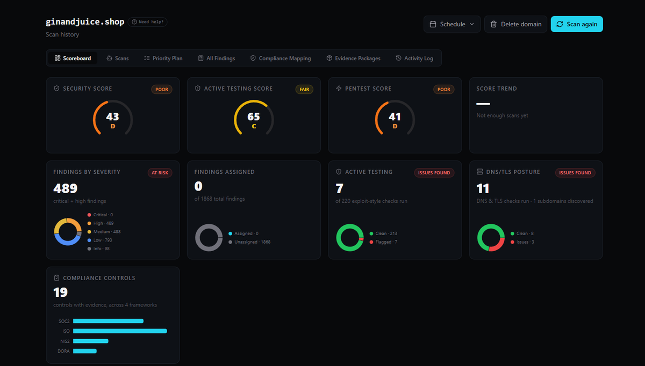Click the 'Not enough scans yet' text
The width and height of the screenshot is (645, 366).
502,115
